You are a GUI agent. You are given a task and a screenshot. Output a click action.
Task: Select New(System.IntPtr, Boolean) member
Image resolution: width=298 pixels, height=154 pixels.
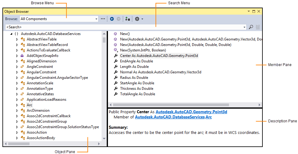(143, 51)
